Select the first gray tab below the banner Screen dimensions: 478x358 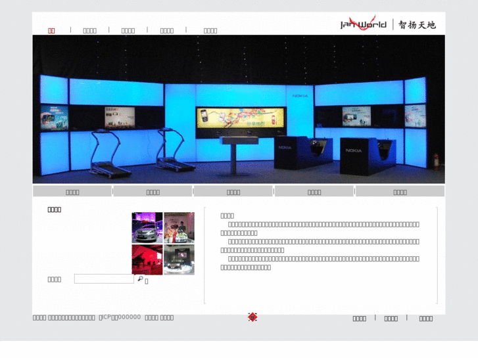click(72, 191)
